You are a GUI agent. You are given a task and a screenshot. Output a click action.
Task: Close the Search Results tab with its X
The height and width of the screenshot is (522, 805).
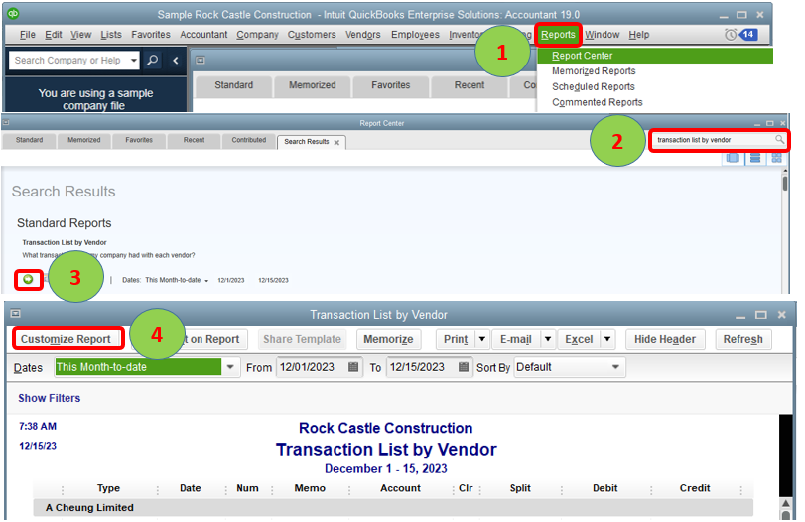336,142
